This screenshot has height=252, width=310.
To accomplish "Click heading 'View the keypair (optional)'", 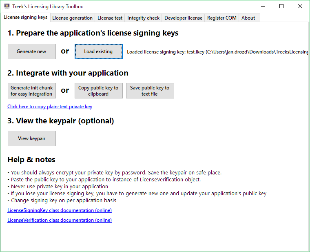I will 61,121.
